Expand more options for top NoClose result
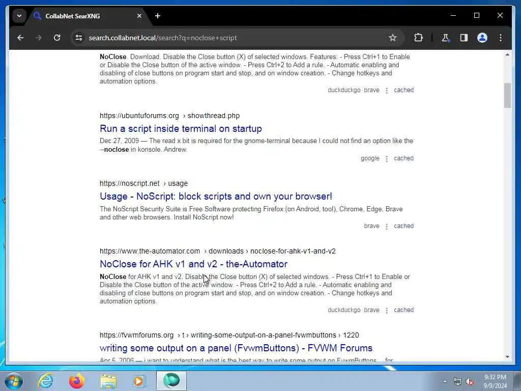 [387, 91]
